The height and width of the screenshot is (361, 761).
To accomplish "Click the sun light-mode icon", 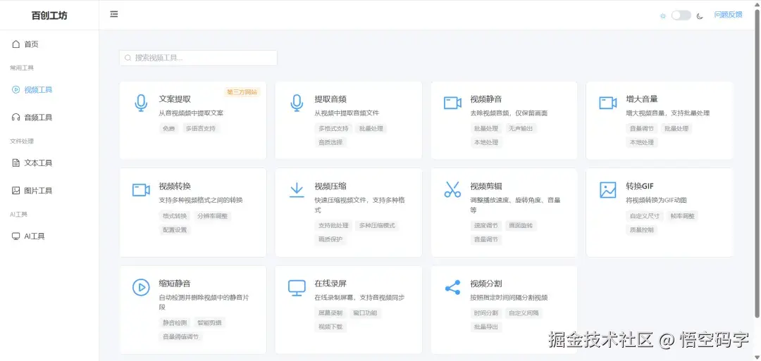I will [663, 16].
